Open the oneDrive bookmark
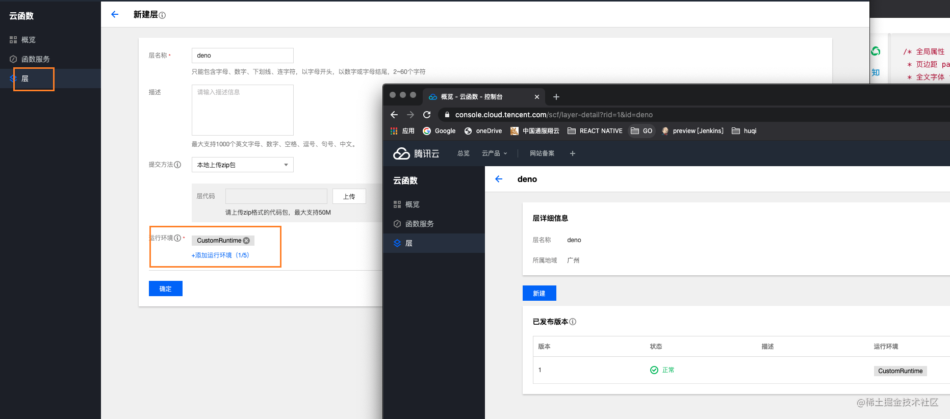Viewport: 950px width, 419px height. pos(483,131)
